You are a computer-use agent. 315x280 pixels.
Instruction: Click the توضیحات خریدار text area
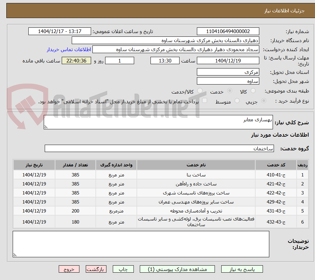pos(141,244)
